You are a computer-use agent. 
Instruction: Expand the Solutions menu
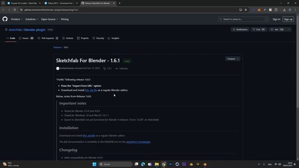pyautogui.click(x=32, y=19)
